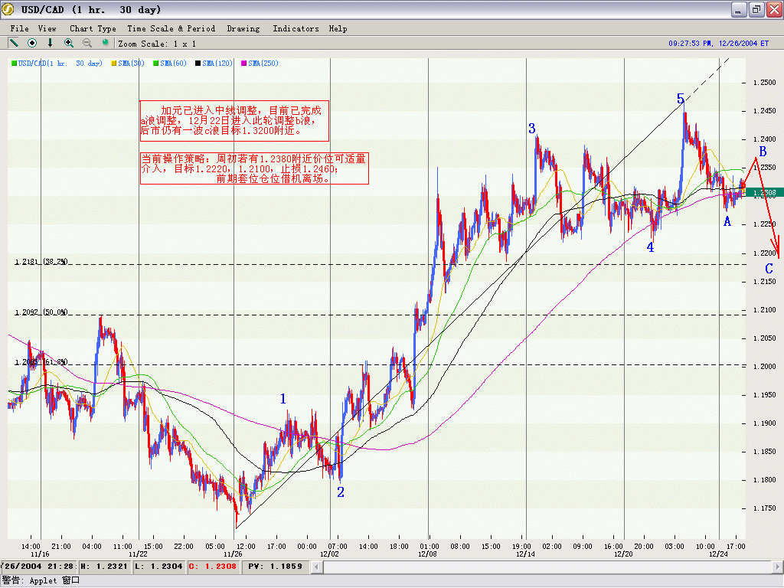Click the timestamp 09:27:53 PM, 12/26/2004 ET

click(718, 44)
